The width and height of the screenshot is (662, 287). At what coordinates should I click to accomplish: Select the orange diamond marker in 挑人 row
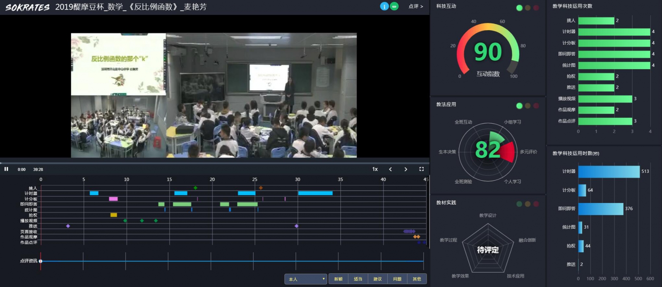pyautogui.click(x=261, y=188)
